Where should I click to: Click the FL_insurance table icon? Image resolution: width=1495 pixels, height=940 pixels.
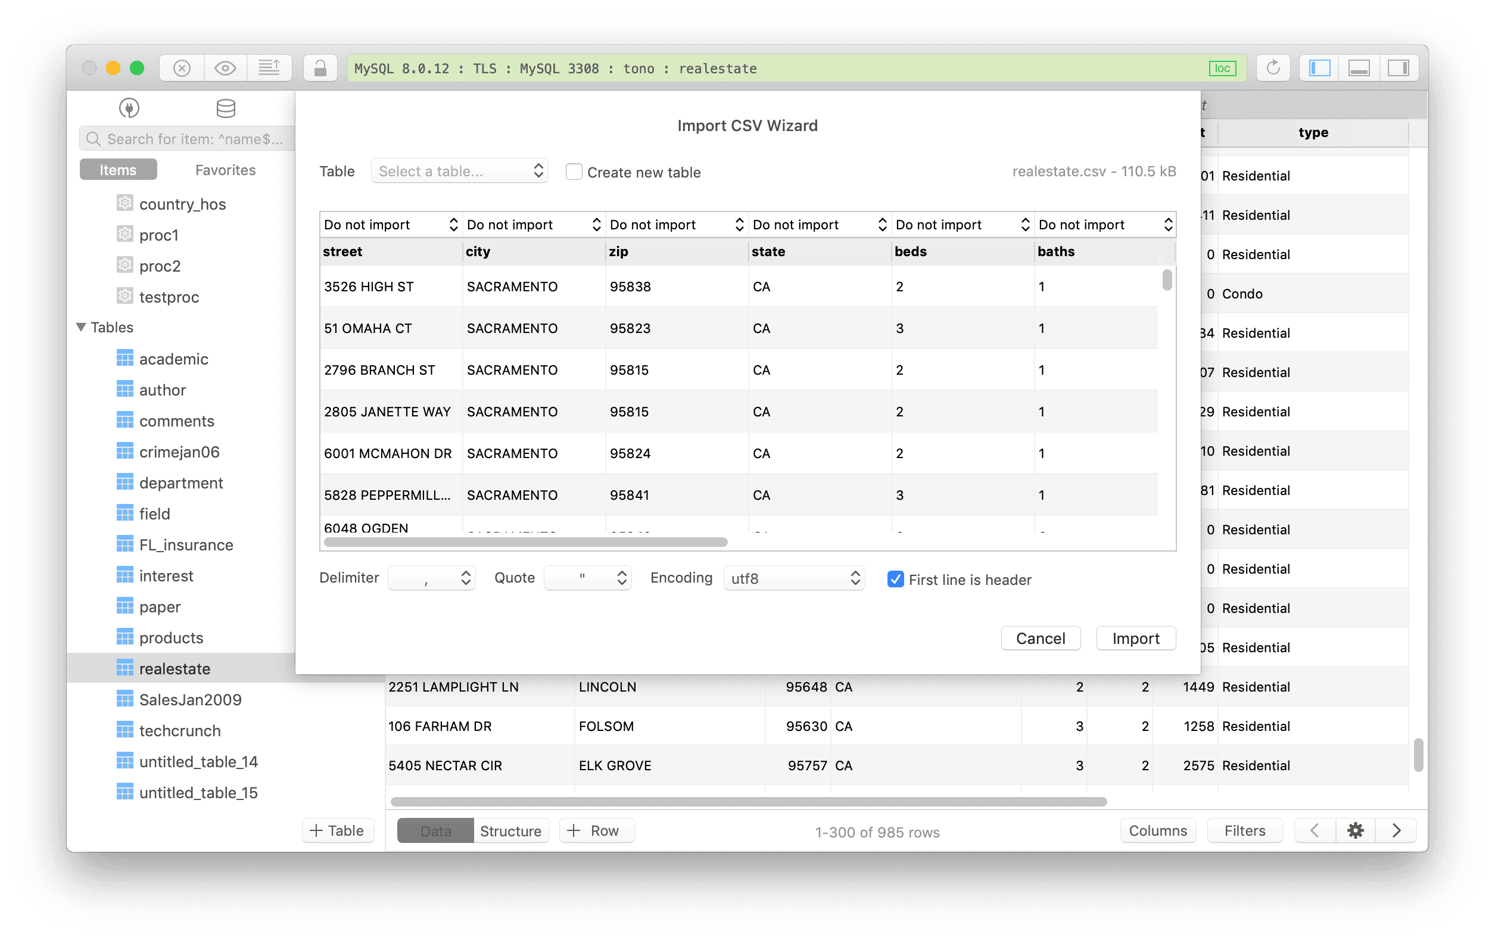(125, 544)
